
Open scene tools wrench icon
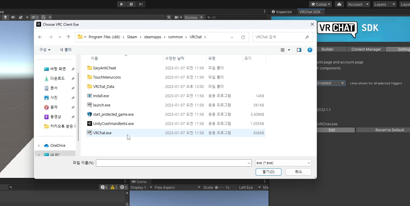click(169, 17)
